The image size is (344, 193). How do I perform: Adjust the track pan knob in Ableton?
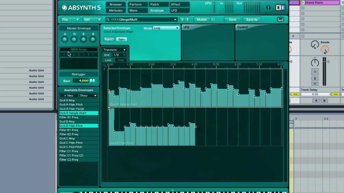315,62
